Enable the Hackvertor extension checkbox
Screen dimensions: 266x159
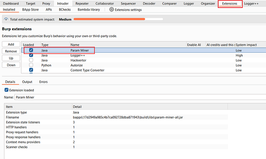coord(31,60)
